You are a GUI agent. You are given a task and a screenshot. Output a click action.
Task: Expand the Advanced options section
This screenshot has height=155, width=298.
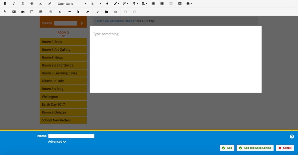57,142
